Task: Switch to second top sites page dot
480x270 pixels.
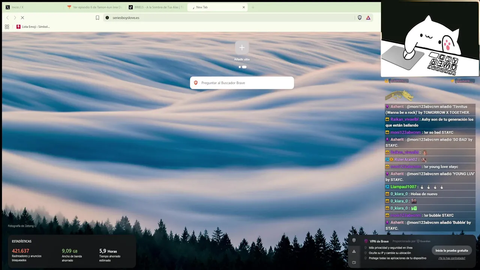Action: 244,67
